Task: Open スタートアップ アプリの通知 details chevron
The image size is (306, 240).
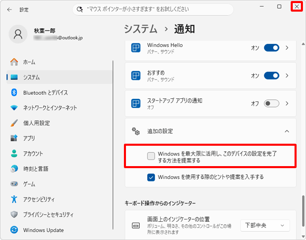Action: (x=287, y=103)
